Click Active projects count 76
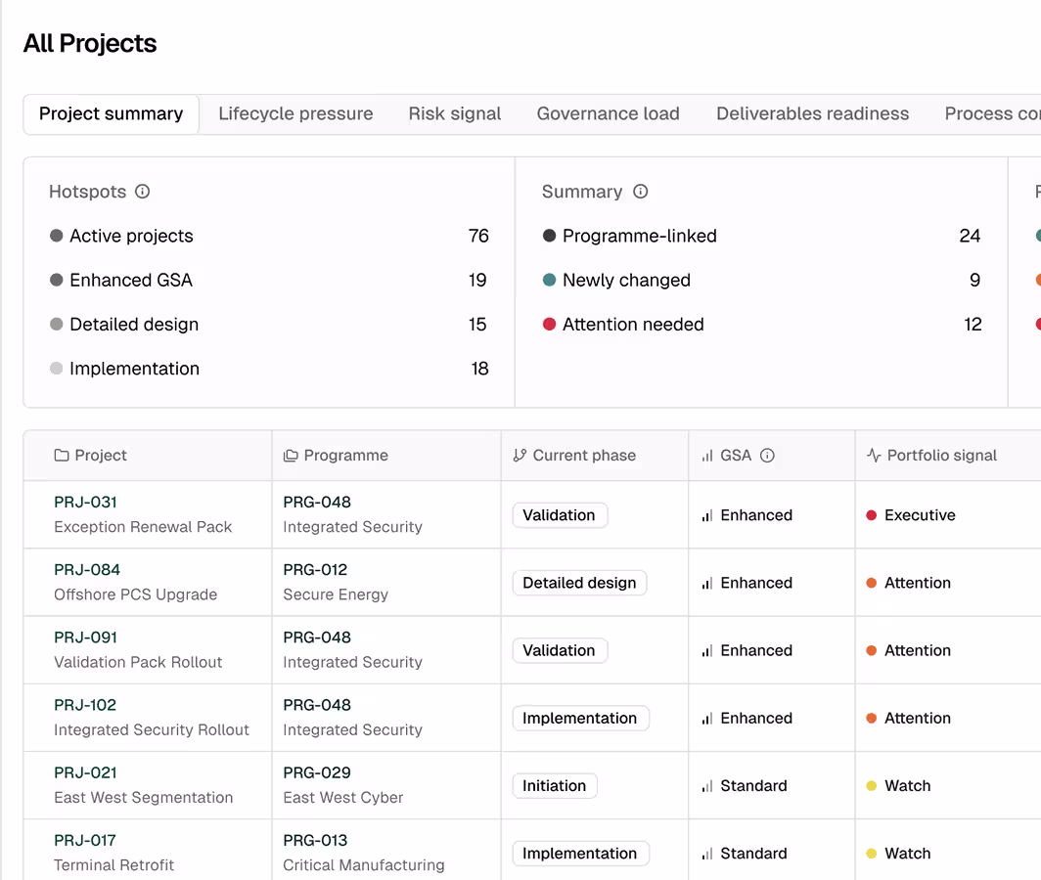Image resolution: width=1041 pixels, height=880 pixels. coord(478,237)
